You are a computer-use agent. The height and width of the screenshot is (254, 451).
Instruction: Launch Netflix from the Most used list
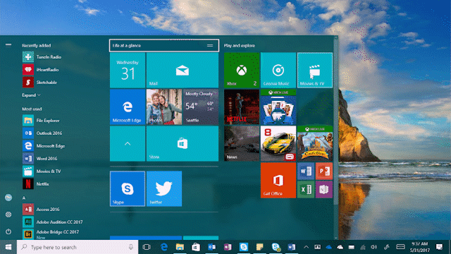coord(36,183)
